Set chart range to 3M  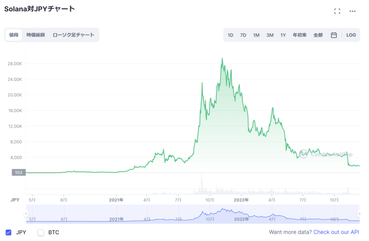pos(270,35)
